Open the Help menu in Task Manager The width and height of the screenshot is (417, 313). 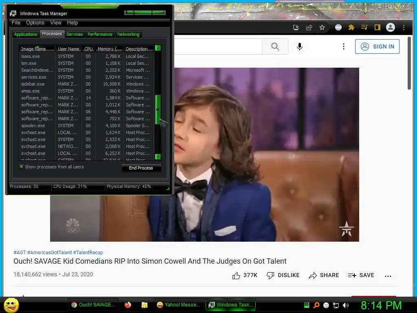(x=72, y=23)
